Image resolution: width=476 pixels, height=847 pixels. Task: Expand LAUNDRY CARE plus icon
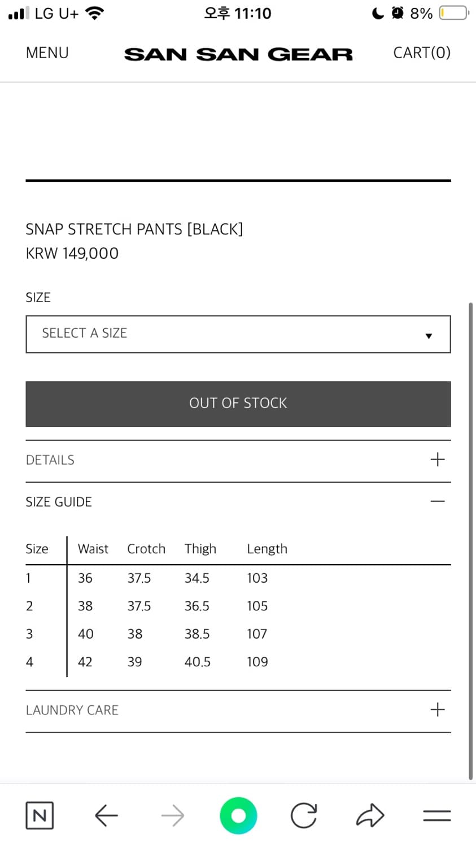(438, 710)
